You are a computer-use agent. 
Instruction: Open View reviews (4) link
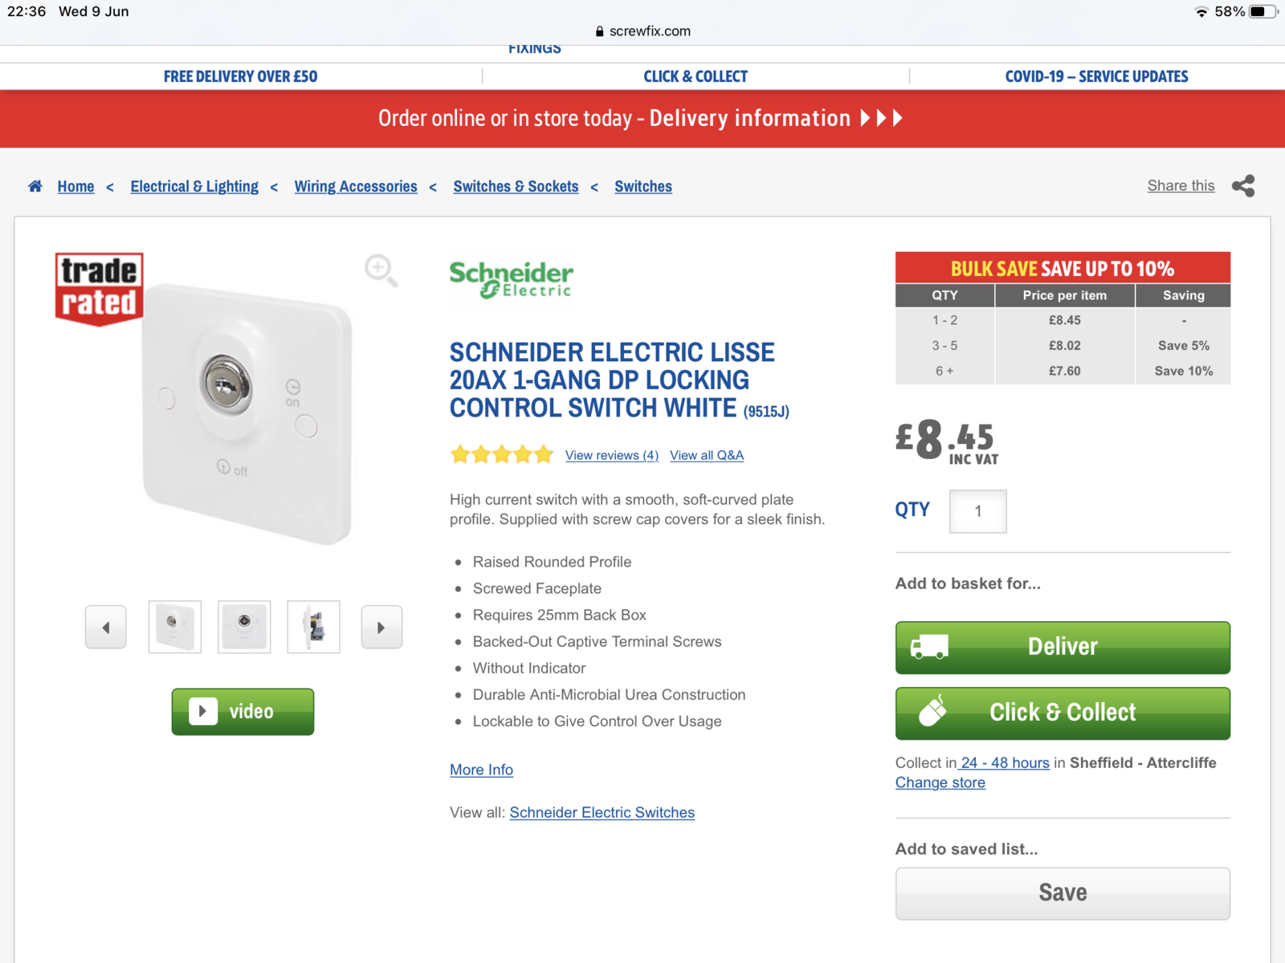612,455
